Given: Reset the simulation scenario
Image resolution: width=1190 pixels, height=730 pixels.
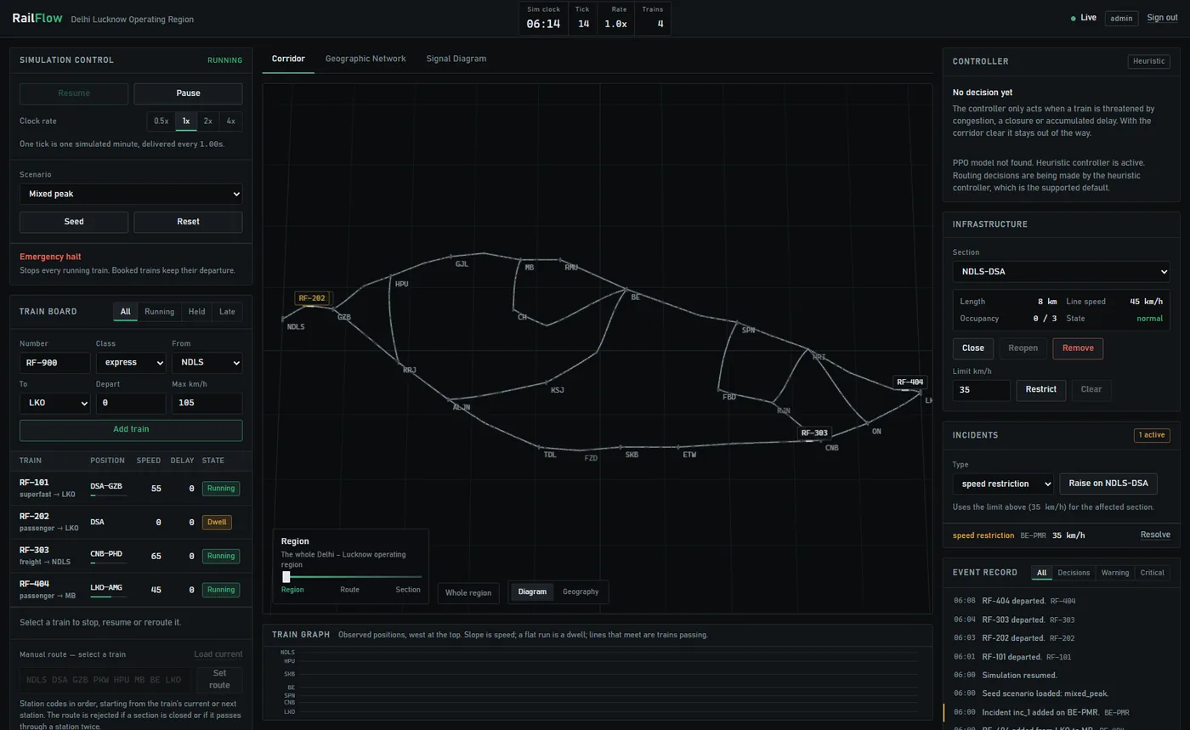Looking at the screenshot, I should pos(188,222).
